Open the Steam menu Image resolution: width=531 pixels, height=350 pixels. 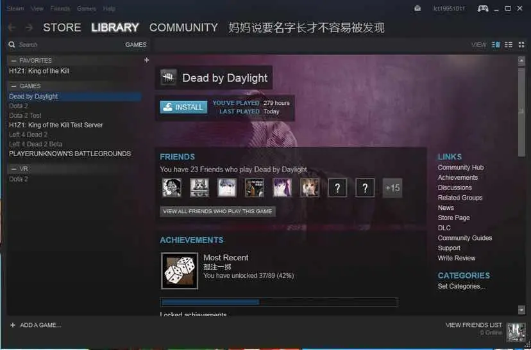(15, 8)
